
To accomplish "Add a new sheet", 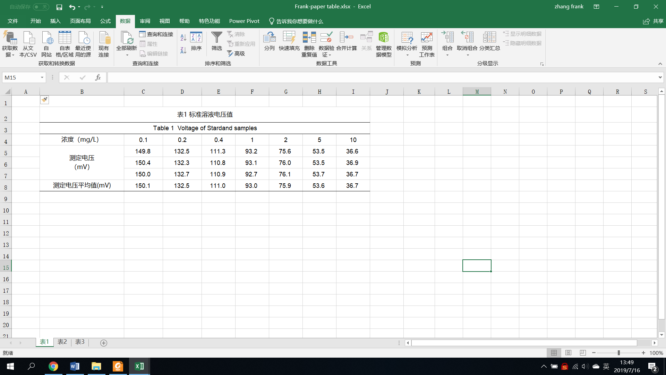I will pyautogui.click(x=103, y=343).
